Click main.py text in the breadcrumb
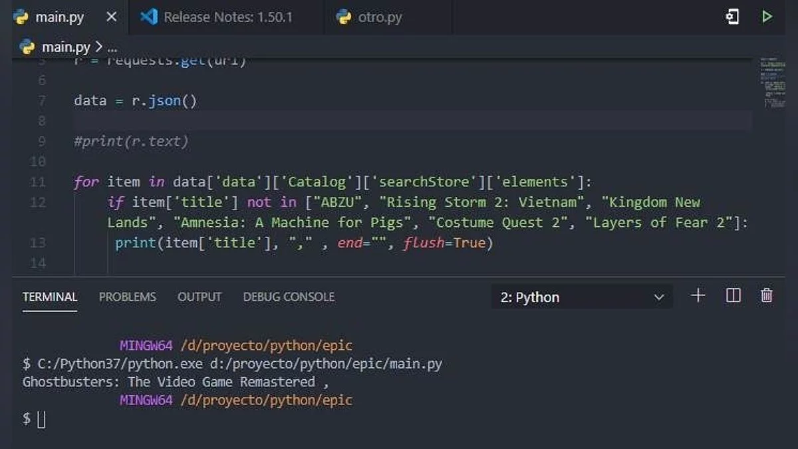This screenshot has height=449, width=798. pyautogui.click(x=66, y=47)
